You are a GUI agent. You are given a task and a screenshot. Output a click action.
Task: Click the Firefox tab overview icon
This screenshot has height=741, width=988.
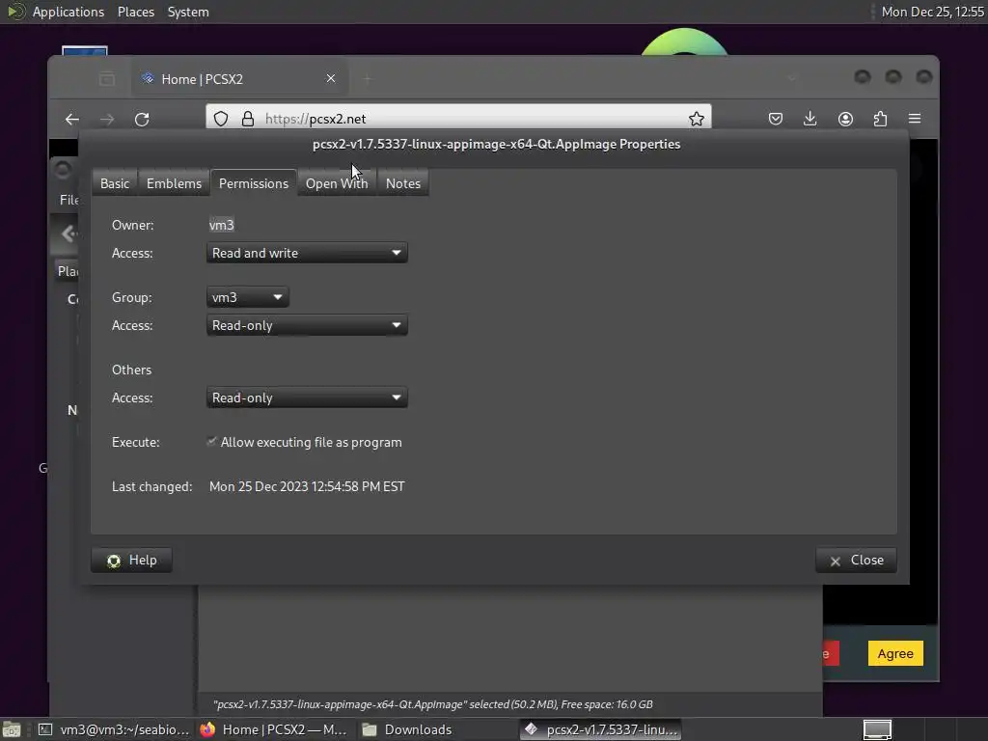(107, 79)
